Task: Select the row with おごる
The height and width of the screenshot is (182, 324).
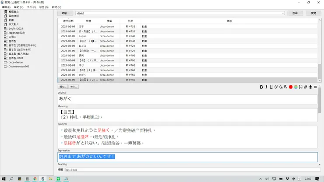Action: pyautogui.click(x=187, y=46)
